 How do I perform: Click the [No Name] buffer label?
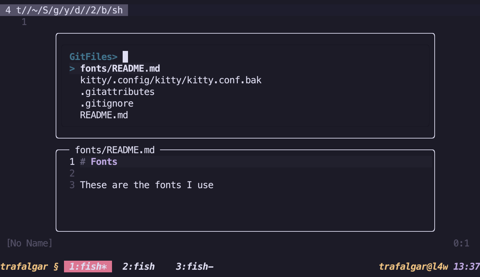pos(29,243)
